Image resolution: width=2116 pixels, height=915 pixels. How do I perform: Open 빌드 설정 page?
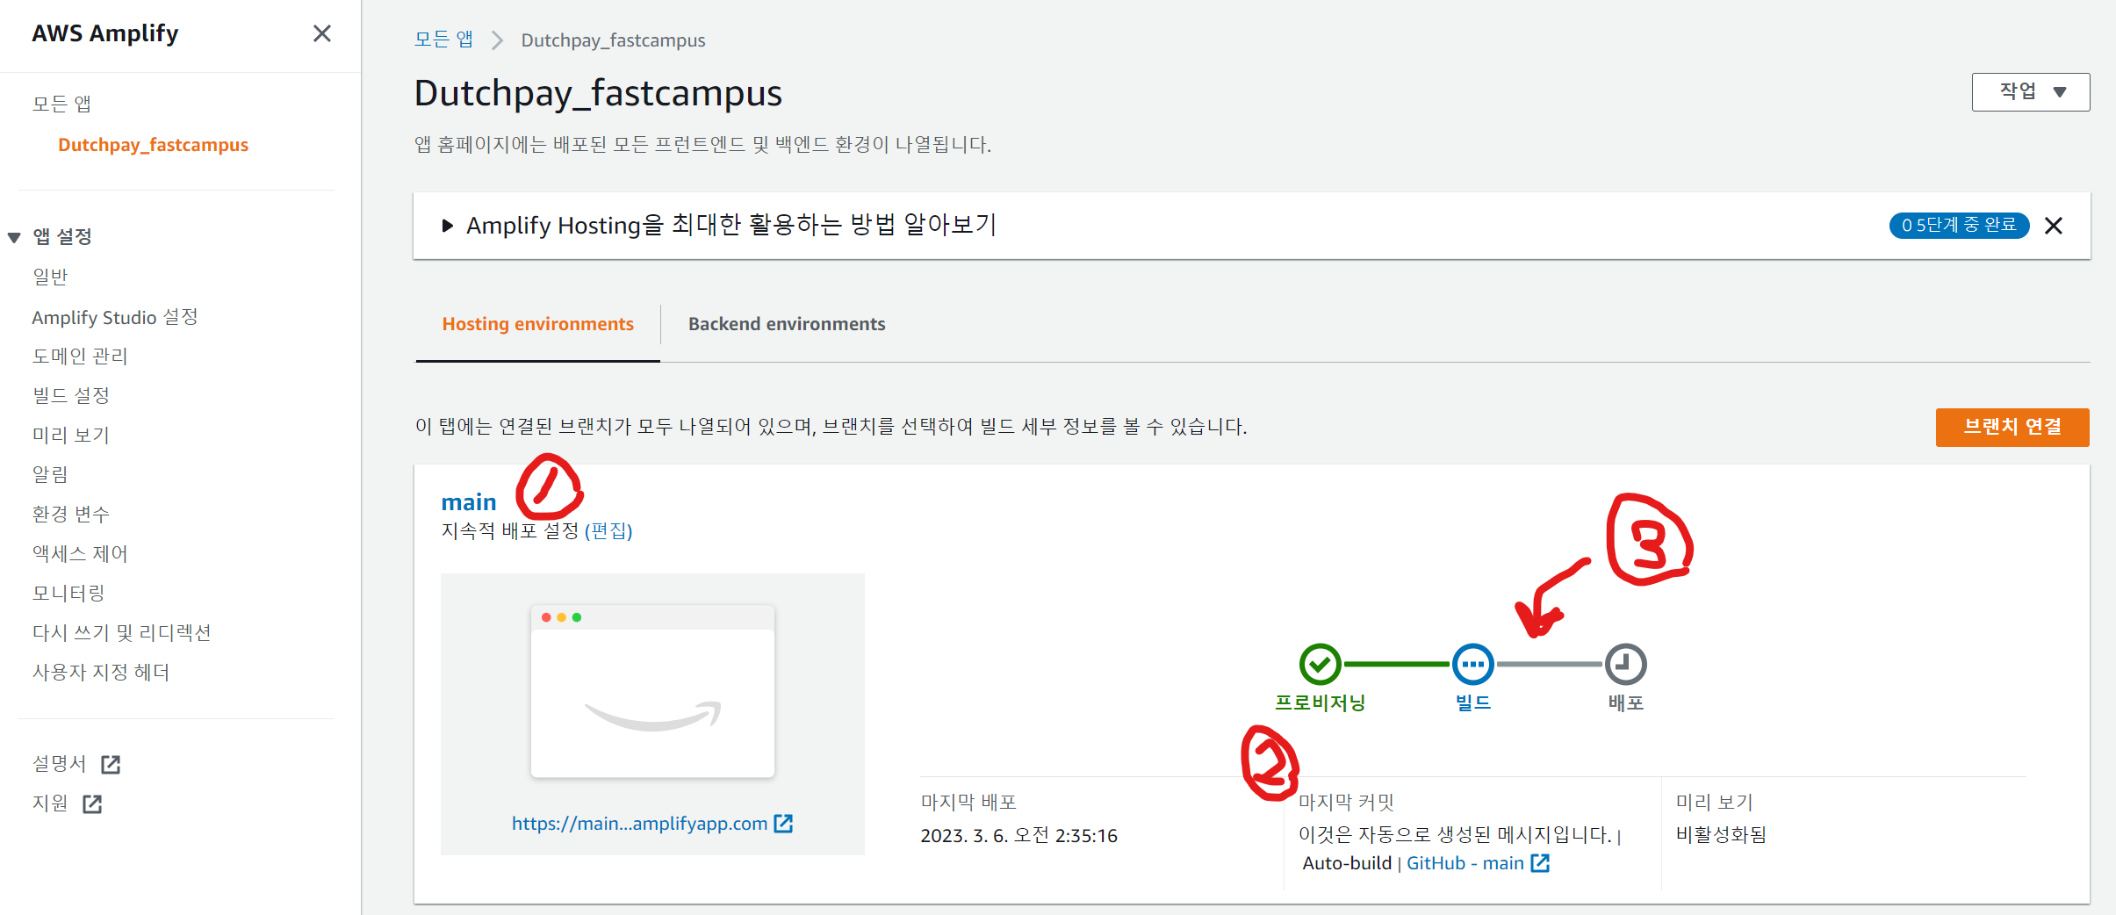click(x=71, y=395)
